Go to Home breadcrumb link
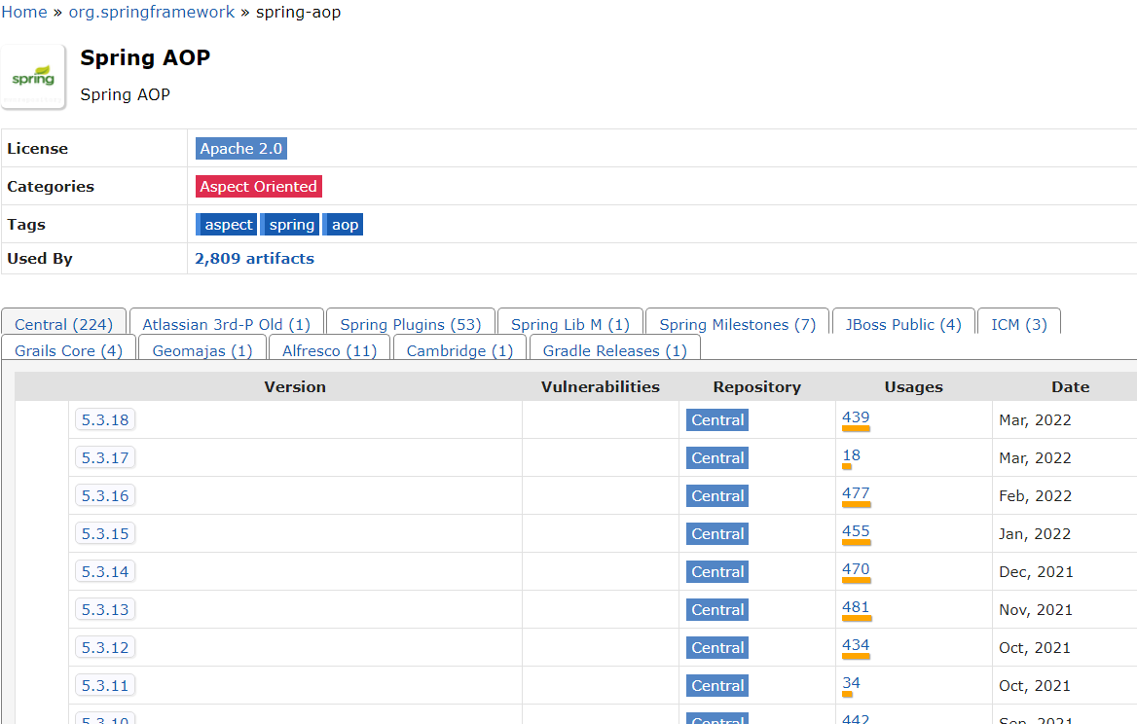The width and height of the screenshot is (1137, 724). point(24,13)
